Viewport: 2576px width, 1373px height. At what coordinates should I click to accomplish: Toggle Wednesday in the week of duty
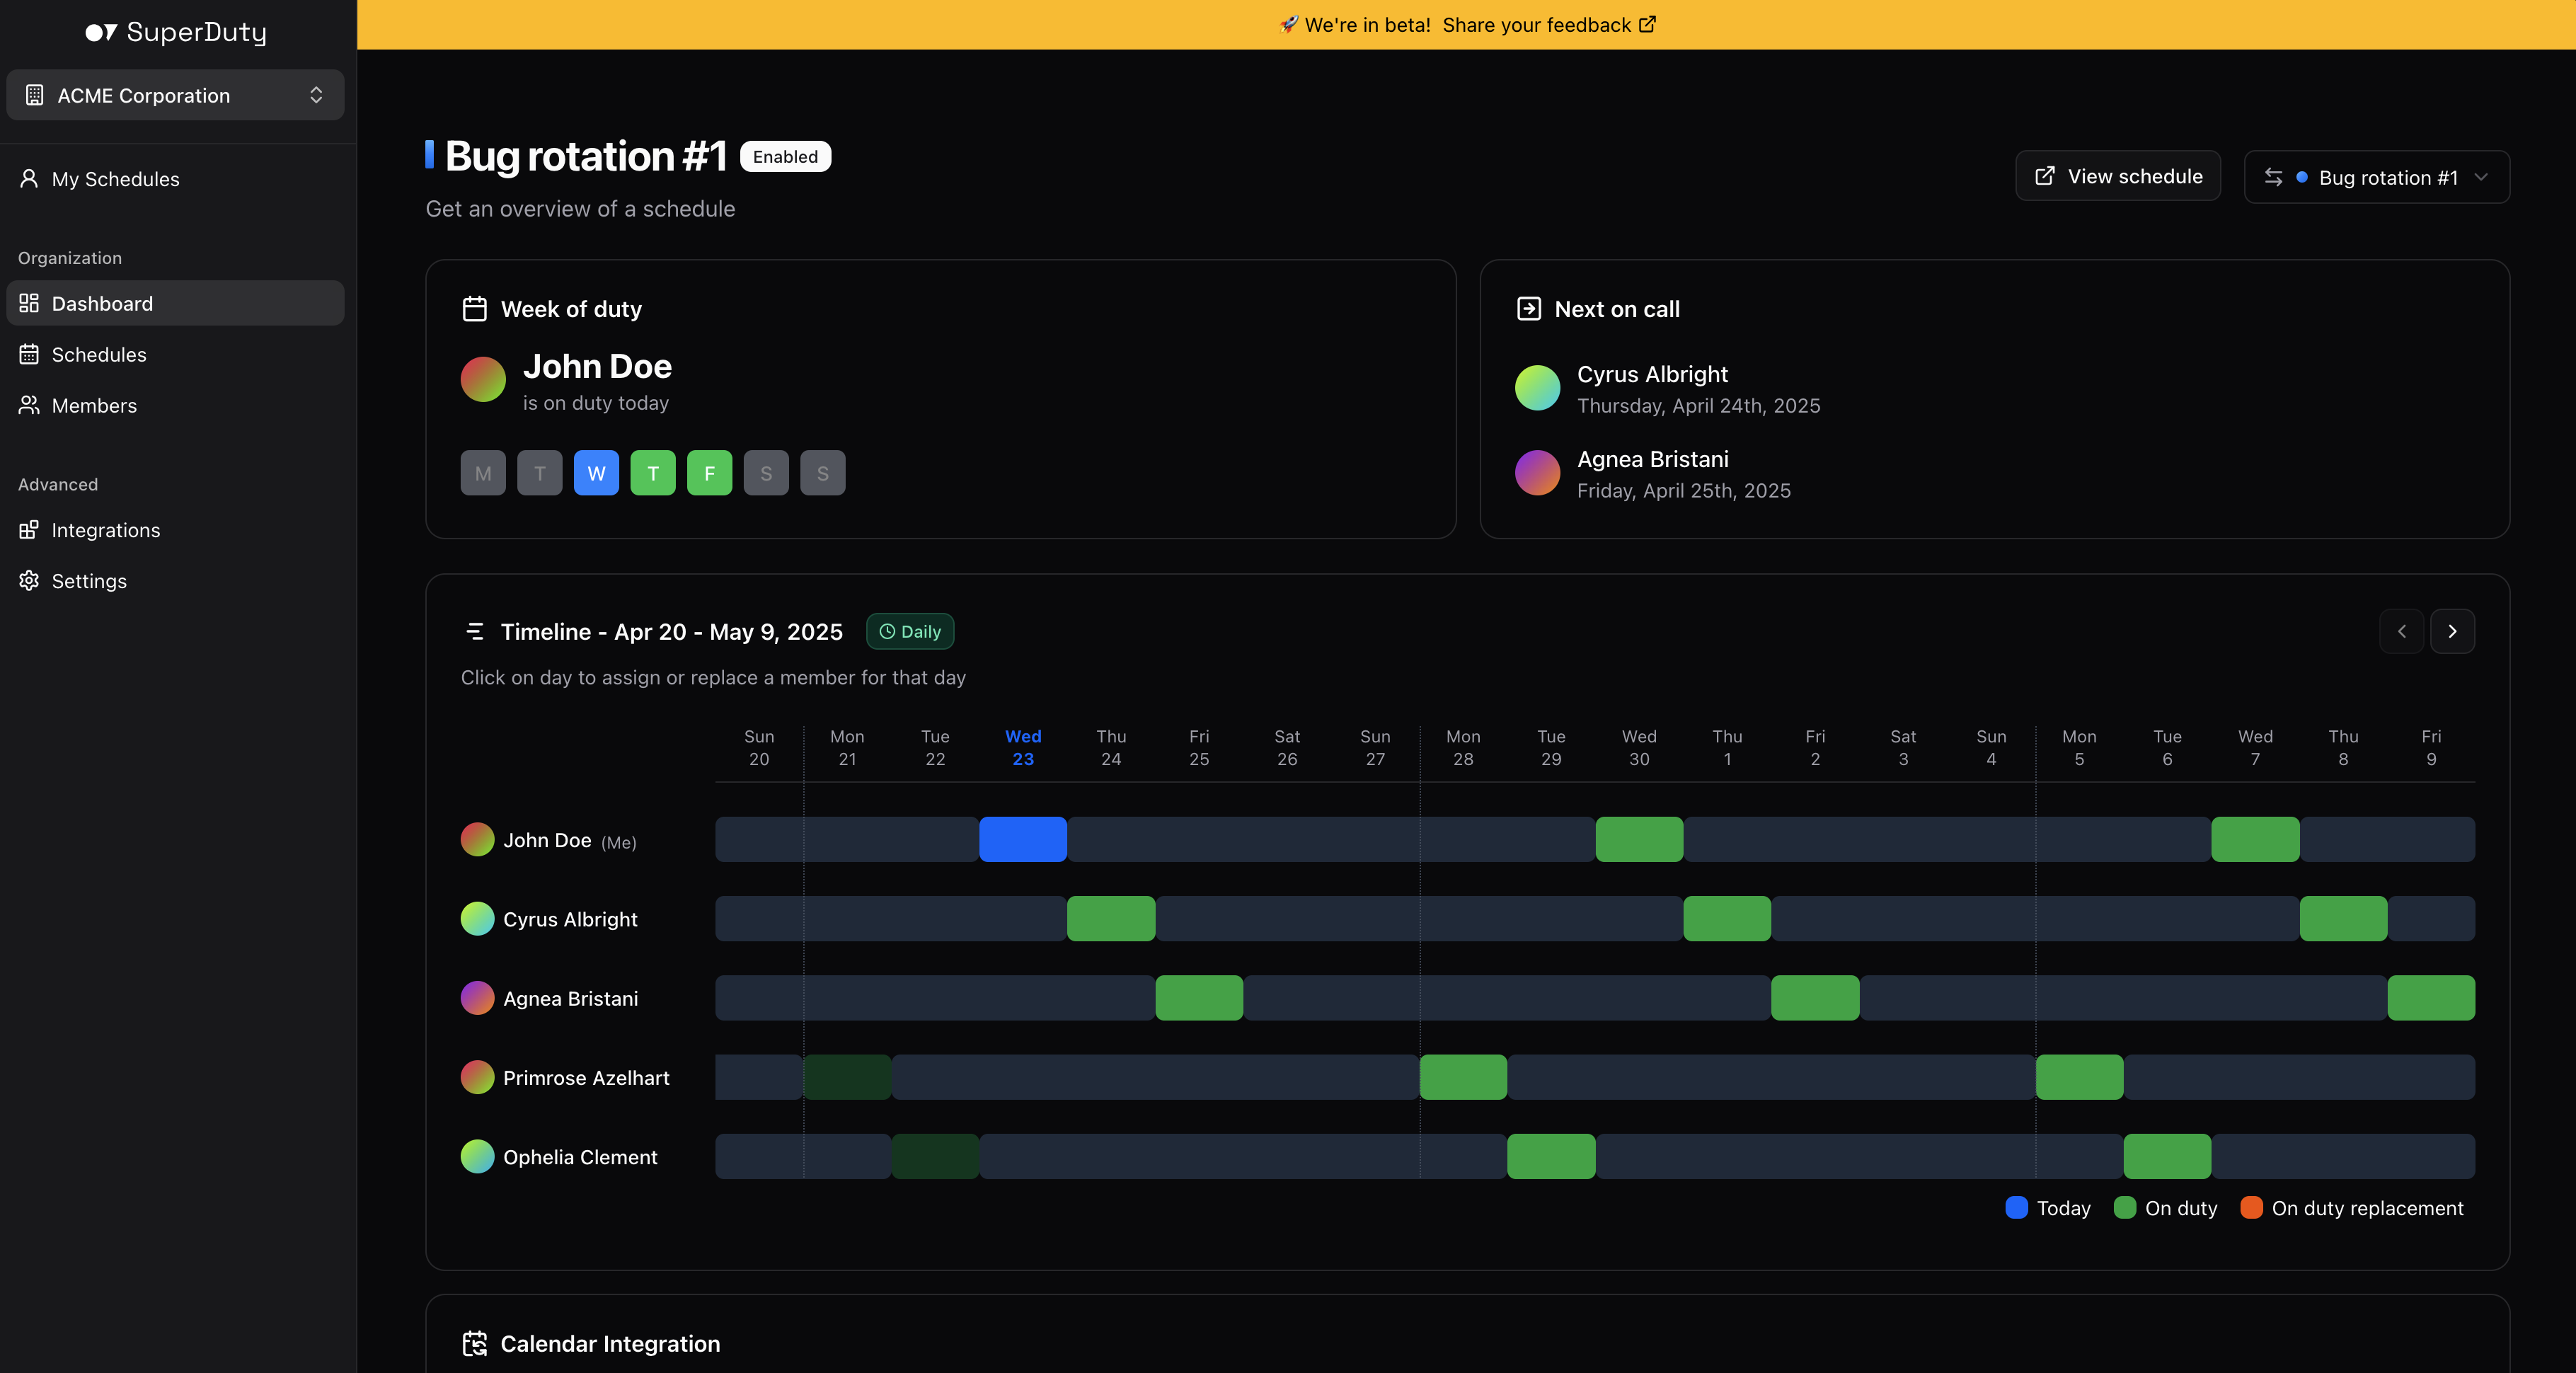pos(596,473)
